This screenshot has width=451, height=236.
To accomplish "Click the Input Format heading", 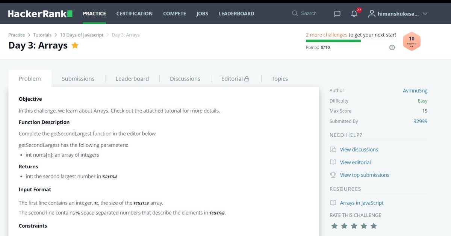I will 35,190.
